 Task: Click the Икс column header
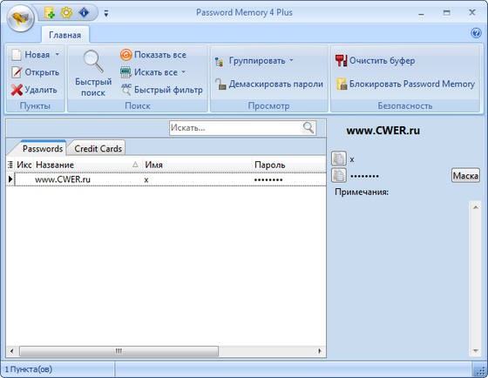point(24,165)
